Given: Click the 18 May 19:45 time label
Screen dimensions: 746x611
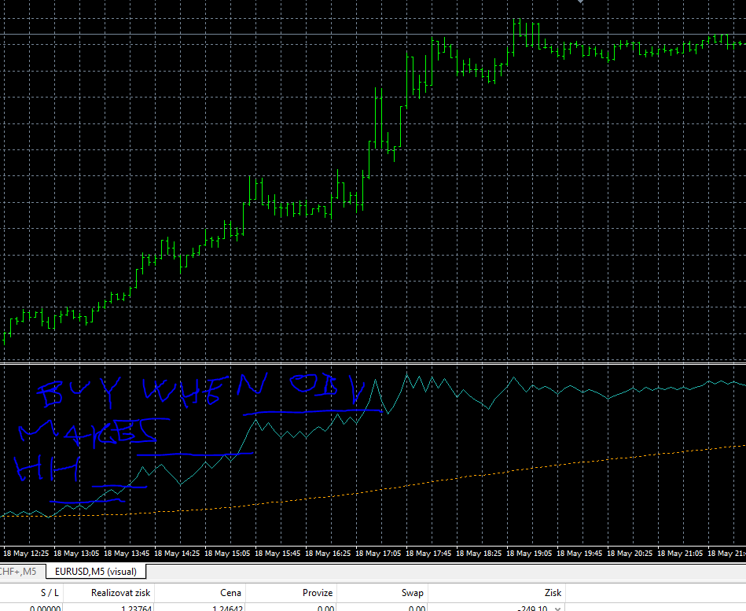Looking at the screenshot, I should point(579,554).
